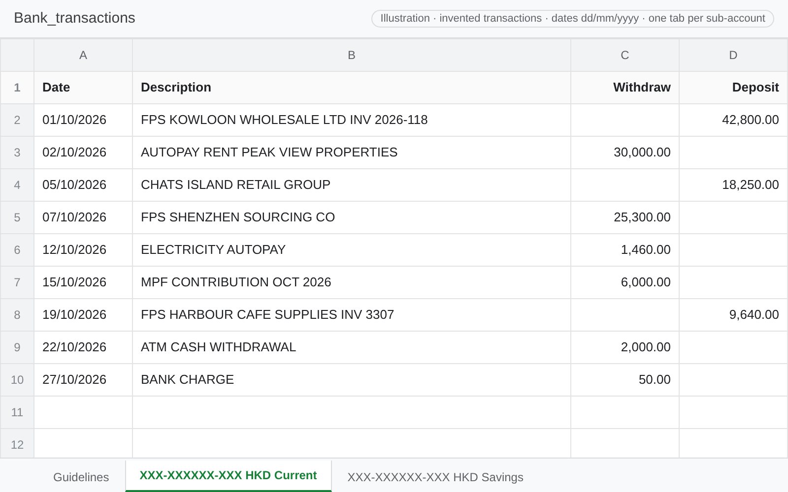Click the Withdraw header cell

pyautogui.click(x=625, y=88)
